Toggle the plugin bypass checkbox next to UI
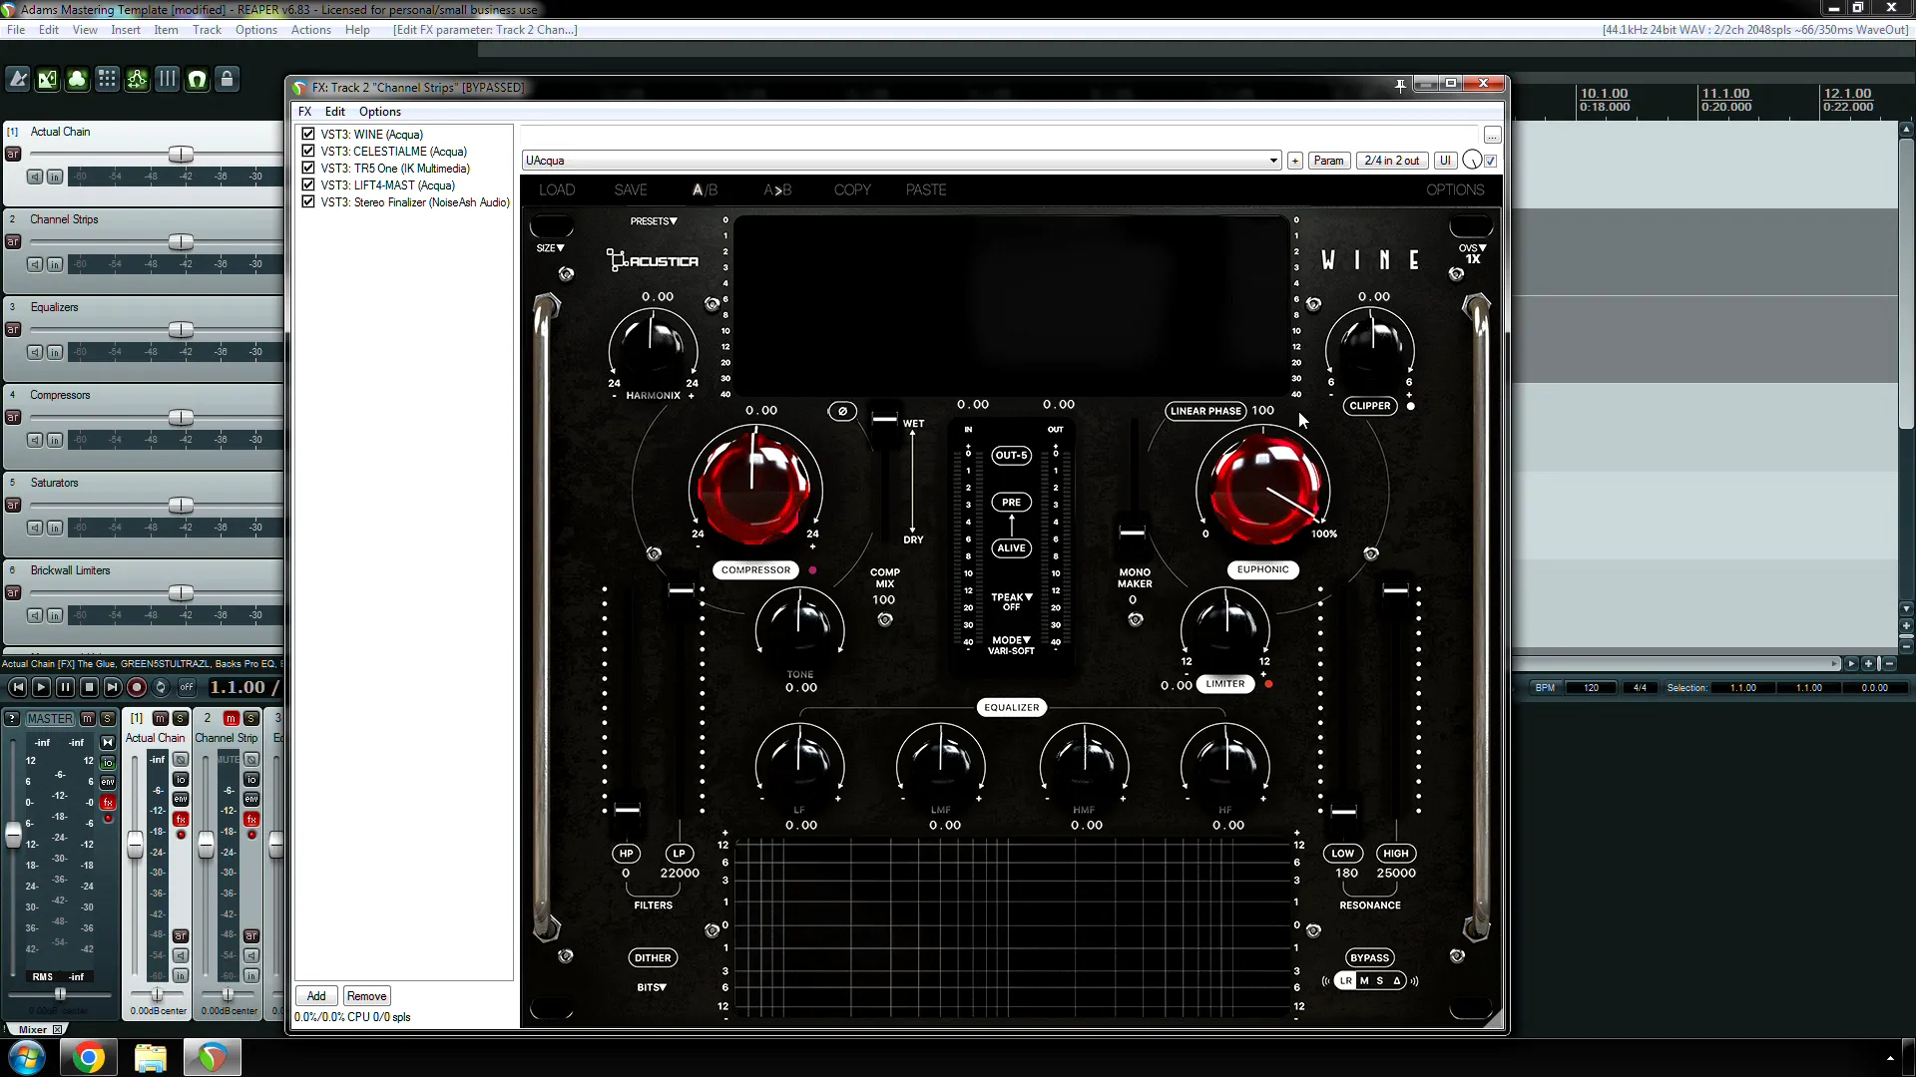Viewport: 1916px width, 1077px height. pyautogui.click(x=1491, y=161)
